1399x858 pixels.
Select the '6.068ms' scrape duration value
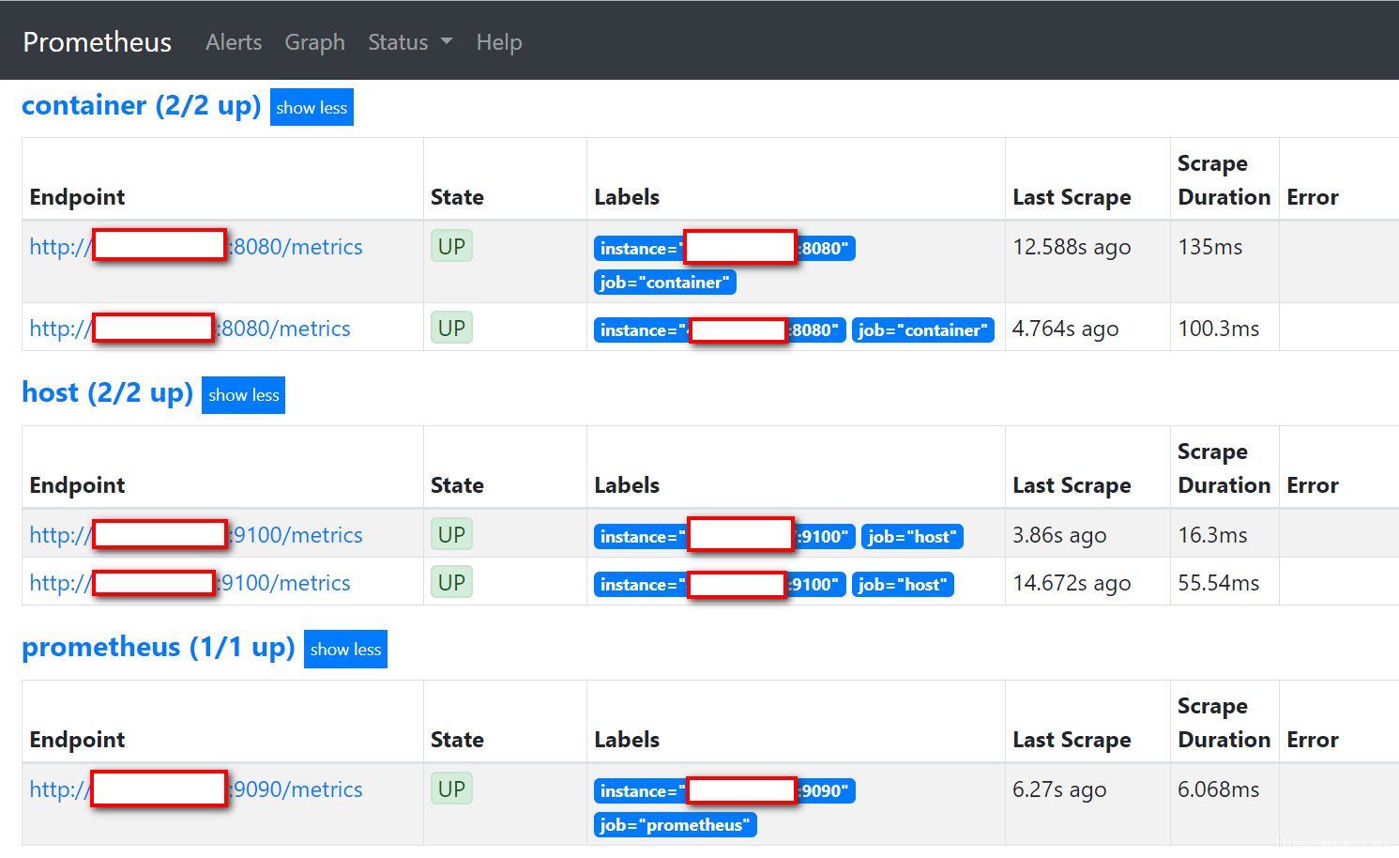point(1219,789)
